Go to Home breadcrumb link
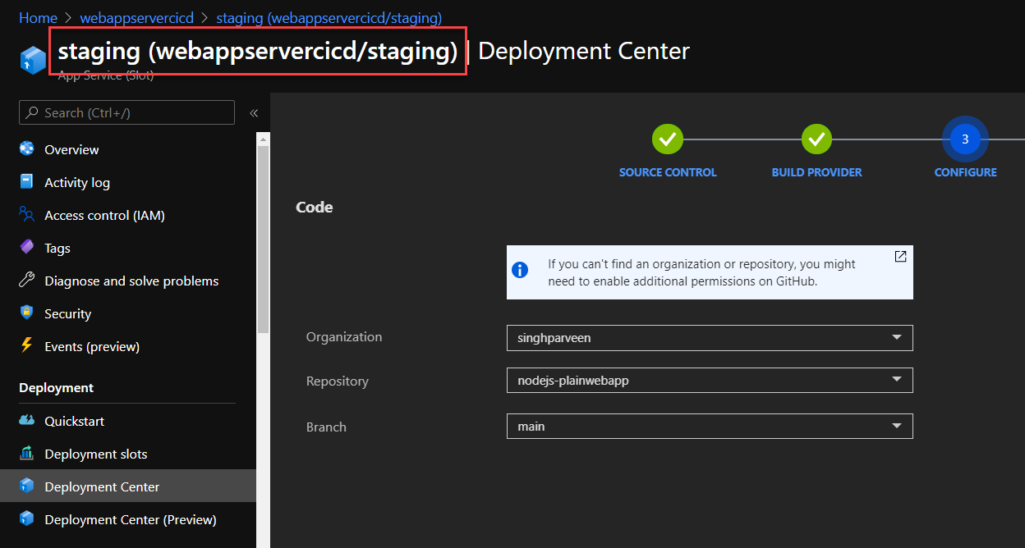 click(x=38, y=17)
